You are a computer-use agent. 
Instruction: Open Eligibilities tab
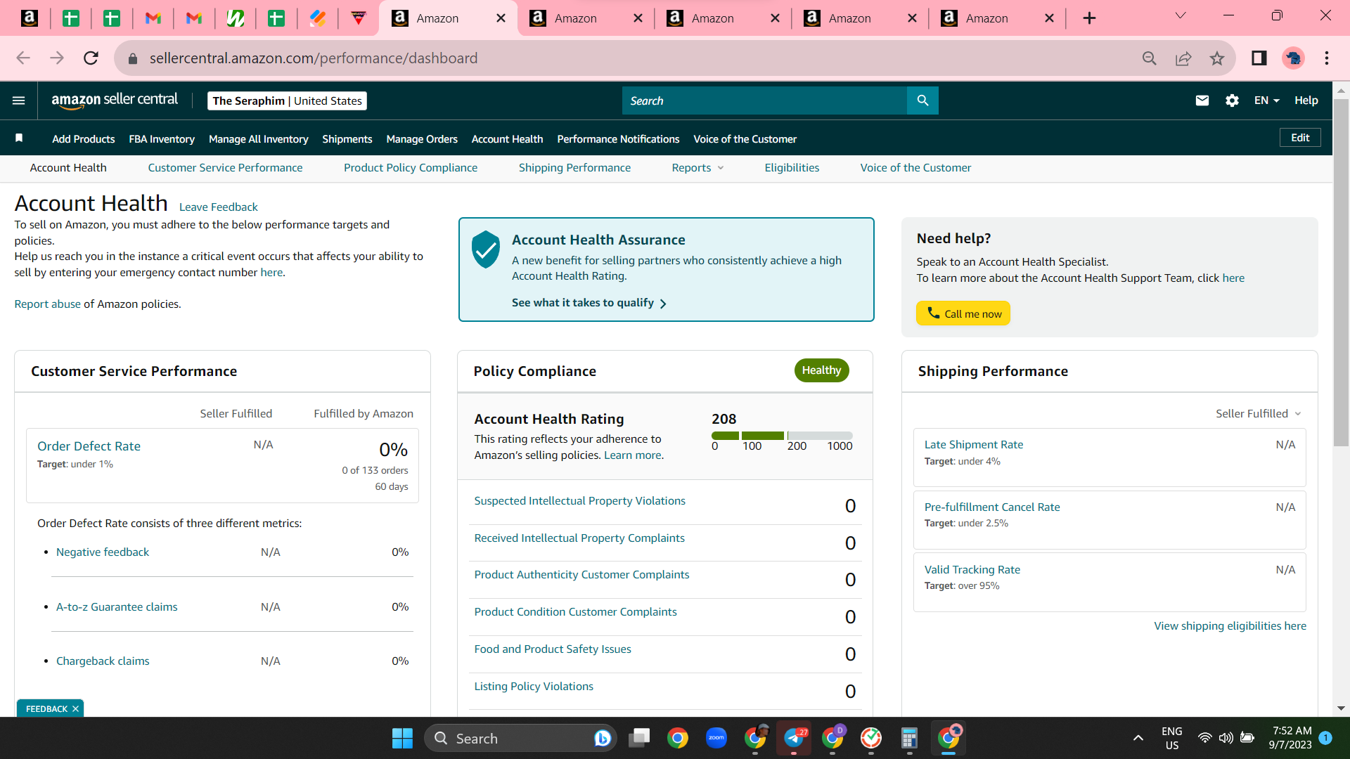coord(792,168)
